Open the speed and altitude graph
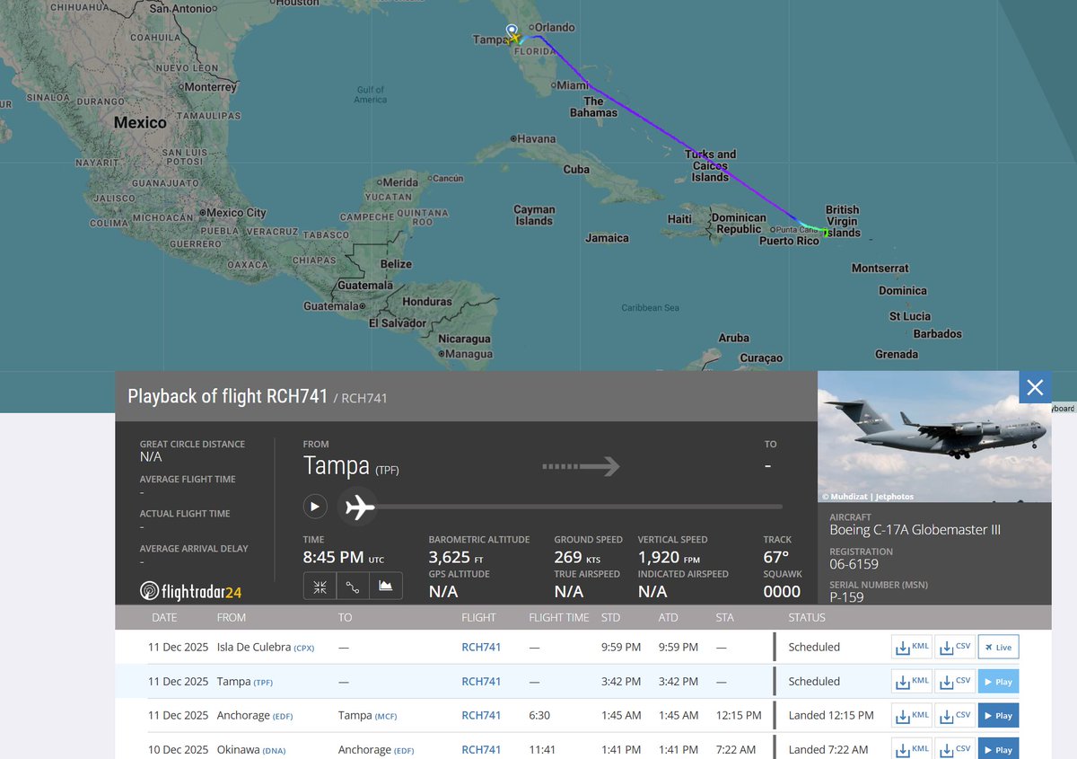This screenshot has height=759, width=1077. coord(386,587)
